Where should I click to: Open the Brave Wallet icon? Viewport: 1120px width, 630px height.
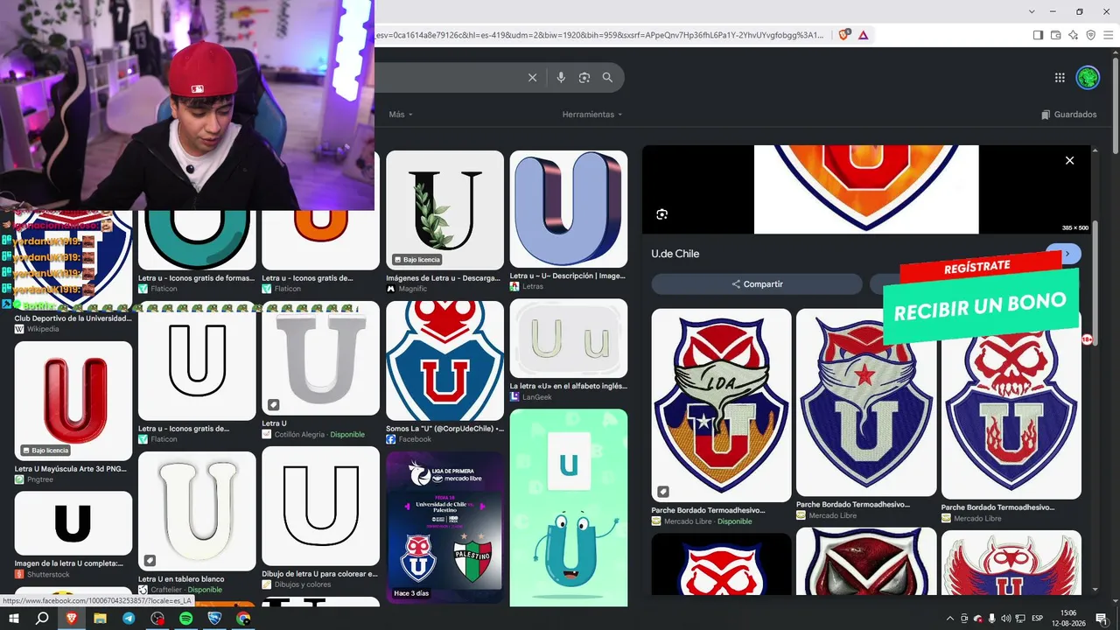click(x=1055, y=35)
